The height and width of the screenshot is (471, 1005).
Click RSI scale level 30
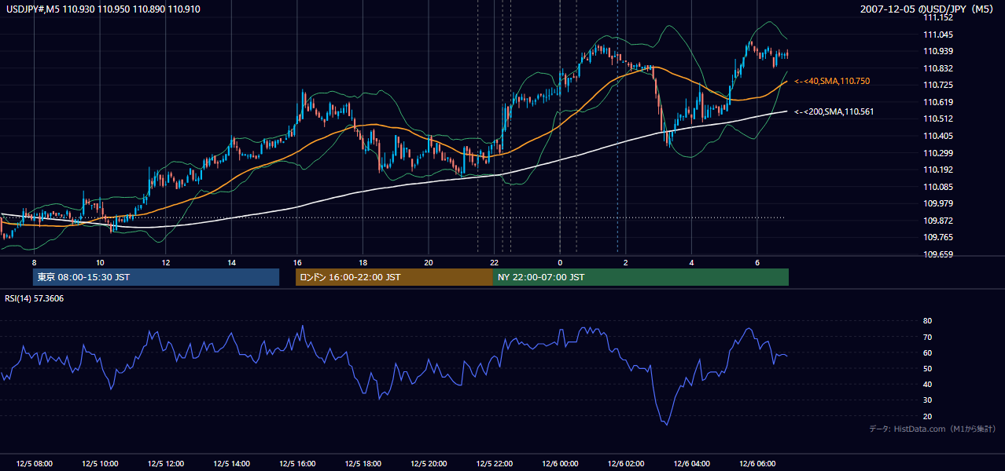[x=927, y=400]
